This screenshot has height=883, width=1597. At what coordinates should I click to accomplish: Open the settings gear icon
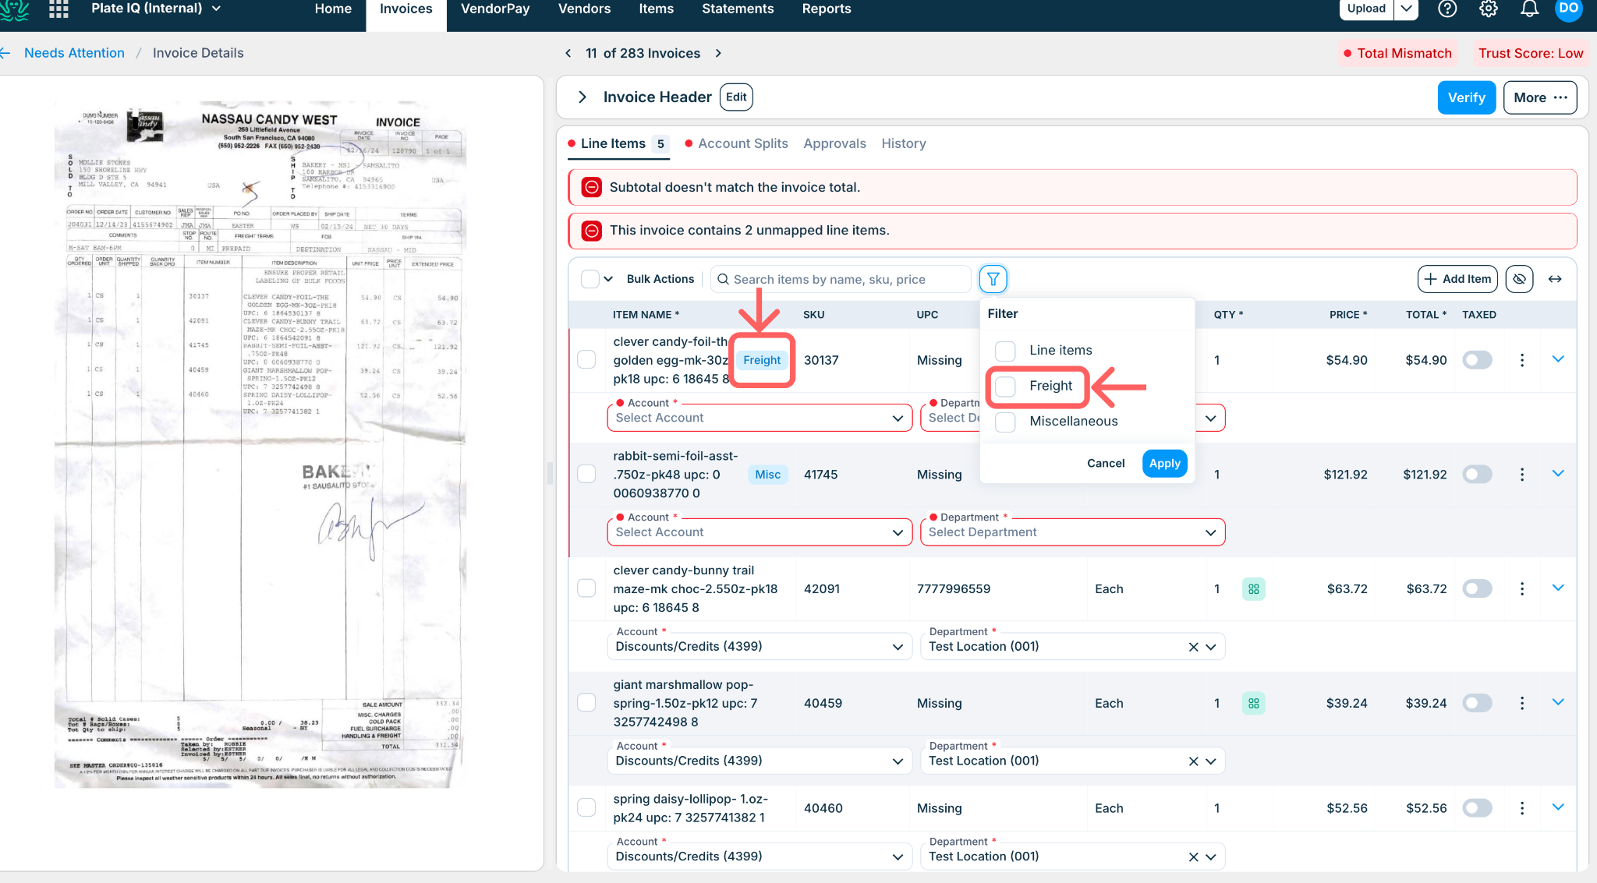1489,9
